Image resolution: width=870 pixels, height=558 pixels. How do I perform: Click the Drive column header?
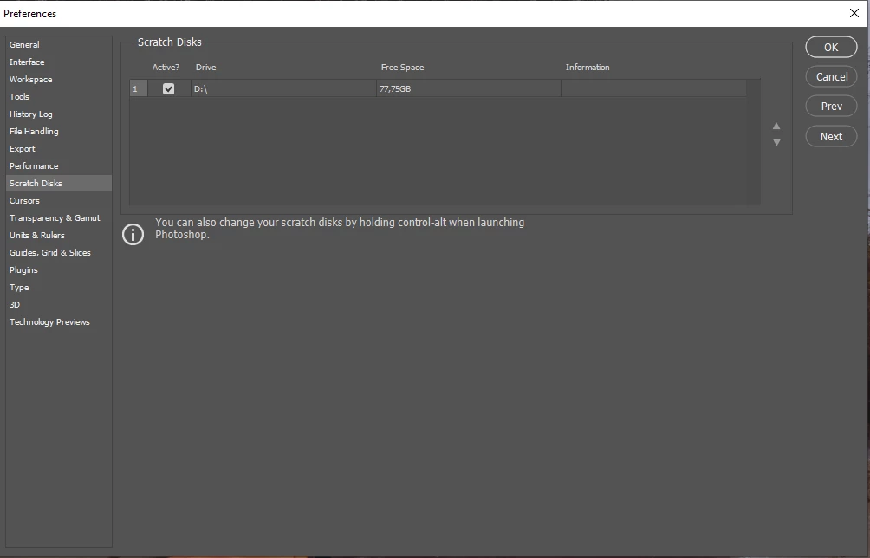206,67
